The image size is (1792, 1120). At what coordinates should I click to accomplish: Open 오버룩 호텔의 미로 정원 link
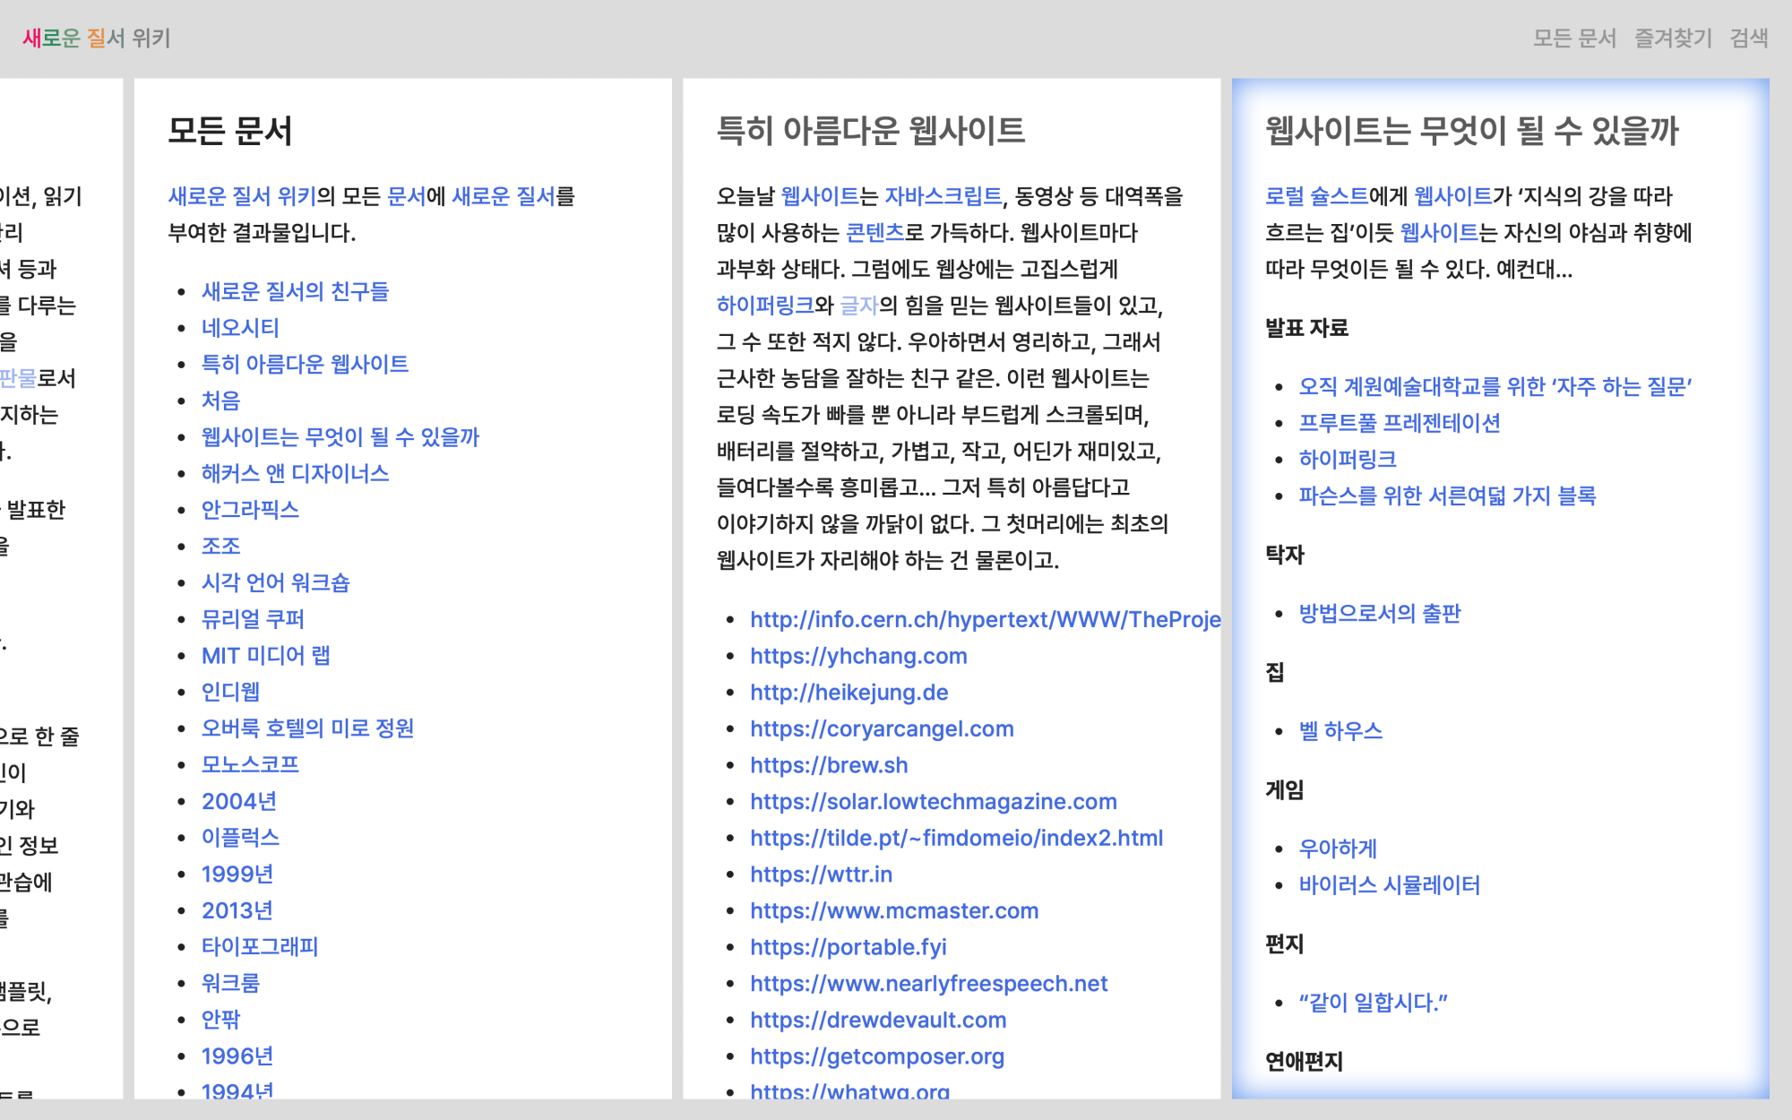coord(307,728)
